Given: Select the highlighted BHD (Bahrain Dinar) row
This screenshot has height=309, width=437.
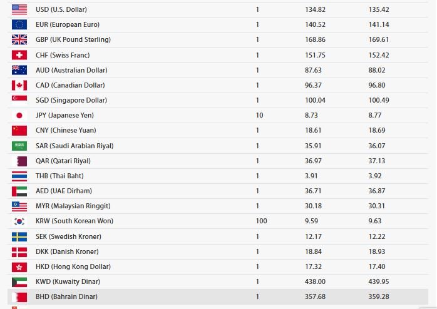Looking at the screenshot, I should (66, 296).
